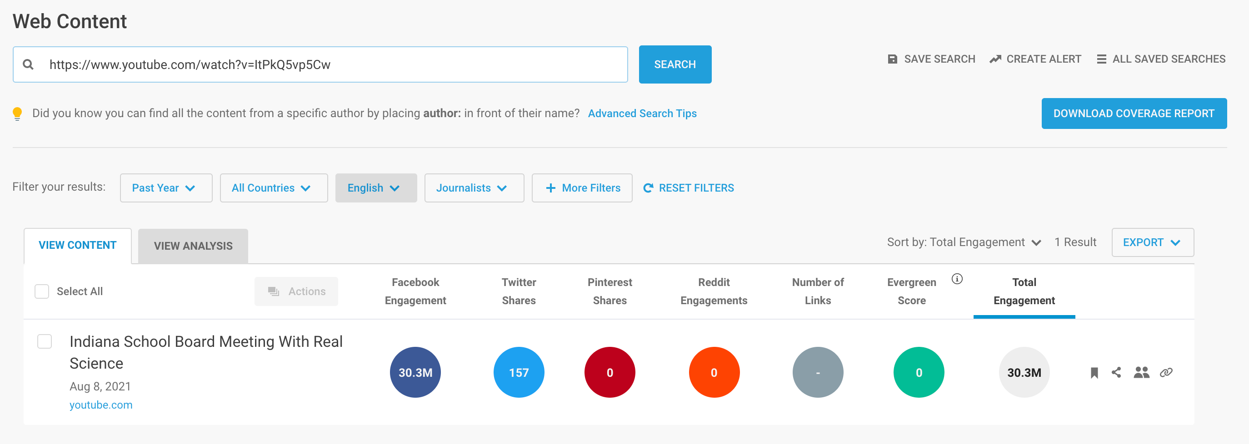Expand the All Countries dropdown

coord(274,188)
